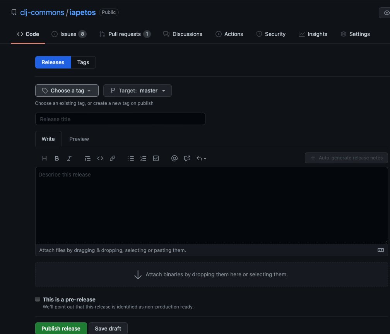Click the Issues count badge 8
The image size is (390, 334).
tap(82, 34)
